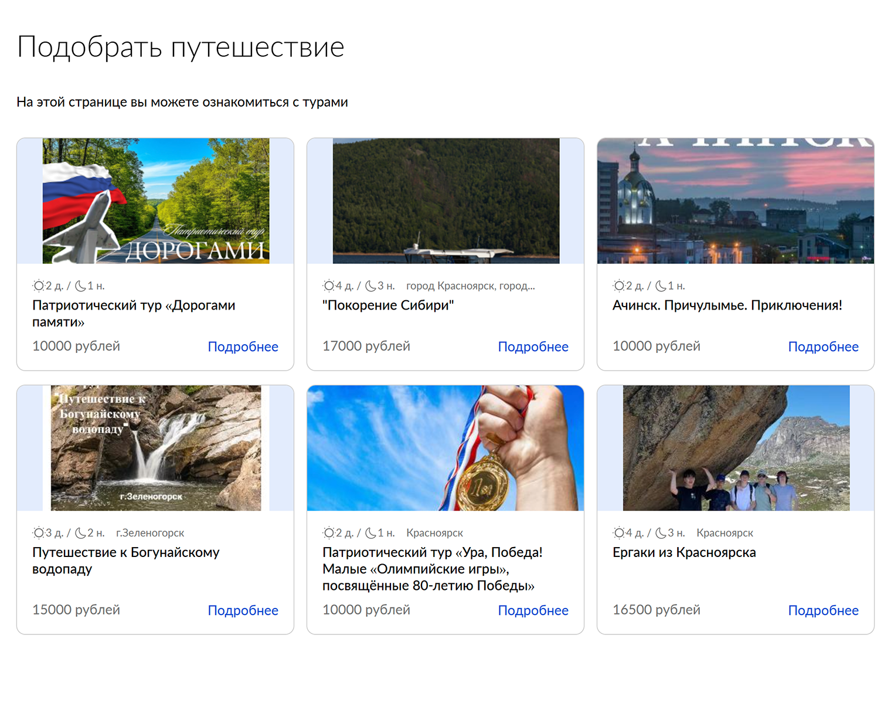
Task: Open Подробнее for Дорогами памяти tour
Action: click(243, 347)
